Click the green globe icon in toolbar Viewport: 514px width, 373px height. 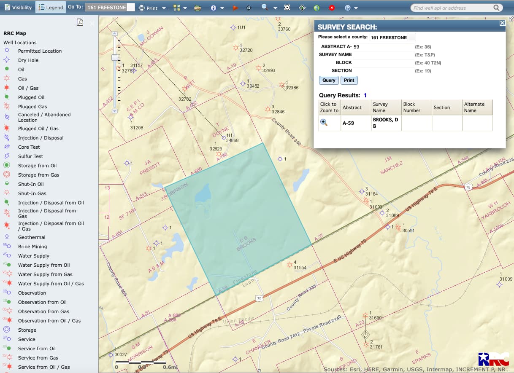(317, 8)
